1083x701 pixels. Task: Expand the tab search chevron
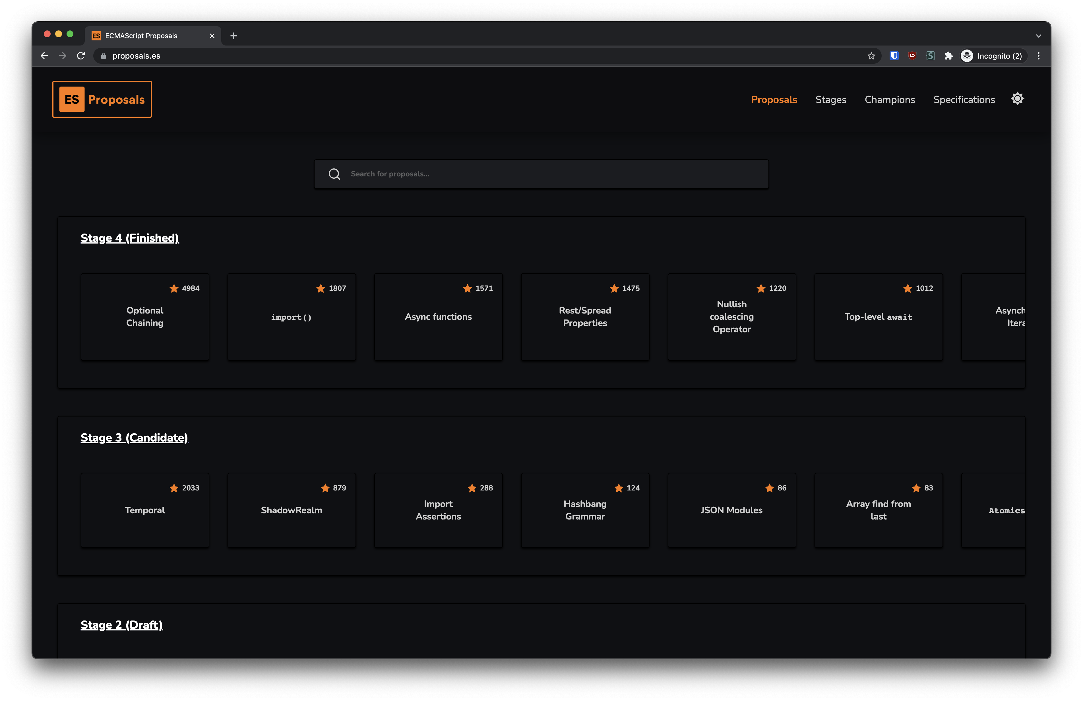(1038, 36)
